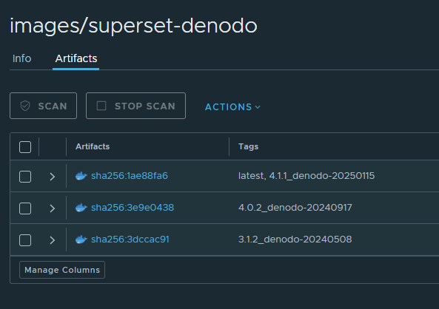Expand the sha256:3e9e0438 artifact row
Image resolution: width=439 pixels, height=309 pixels.
tap(52, 208)
